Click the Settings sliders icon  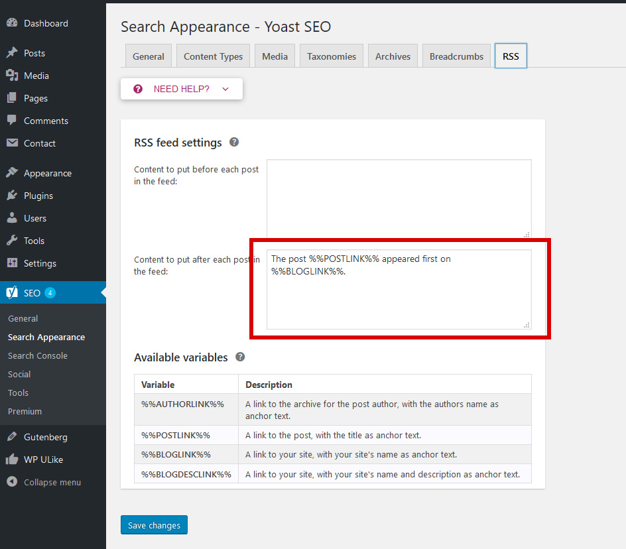coord(12,263)
